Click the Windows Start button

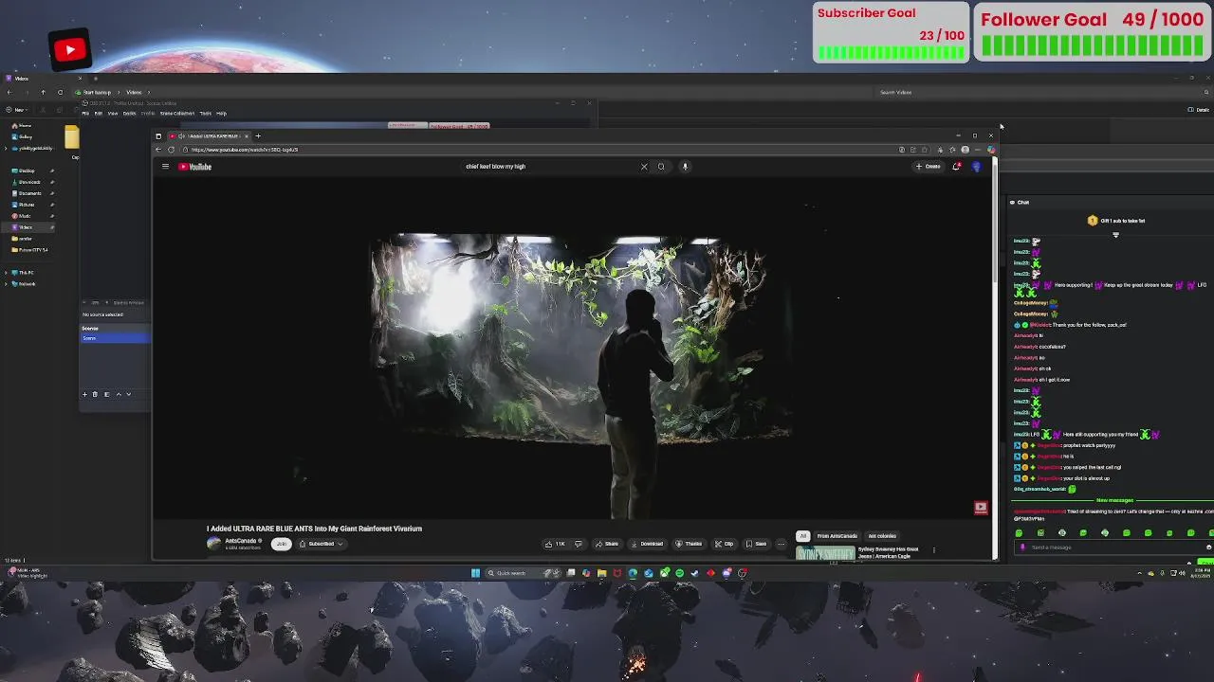[475, 573]
